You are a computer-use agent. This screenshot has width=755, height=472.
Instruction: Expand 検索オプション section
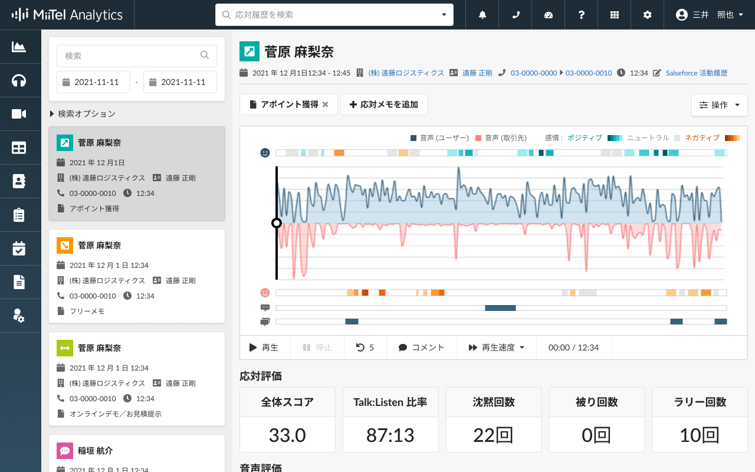pos(83,114)
